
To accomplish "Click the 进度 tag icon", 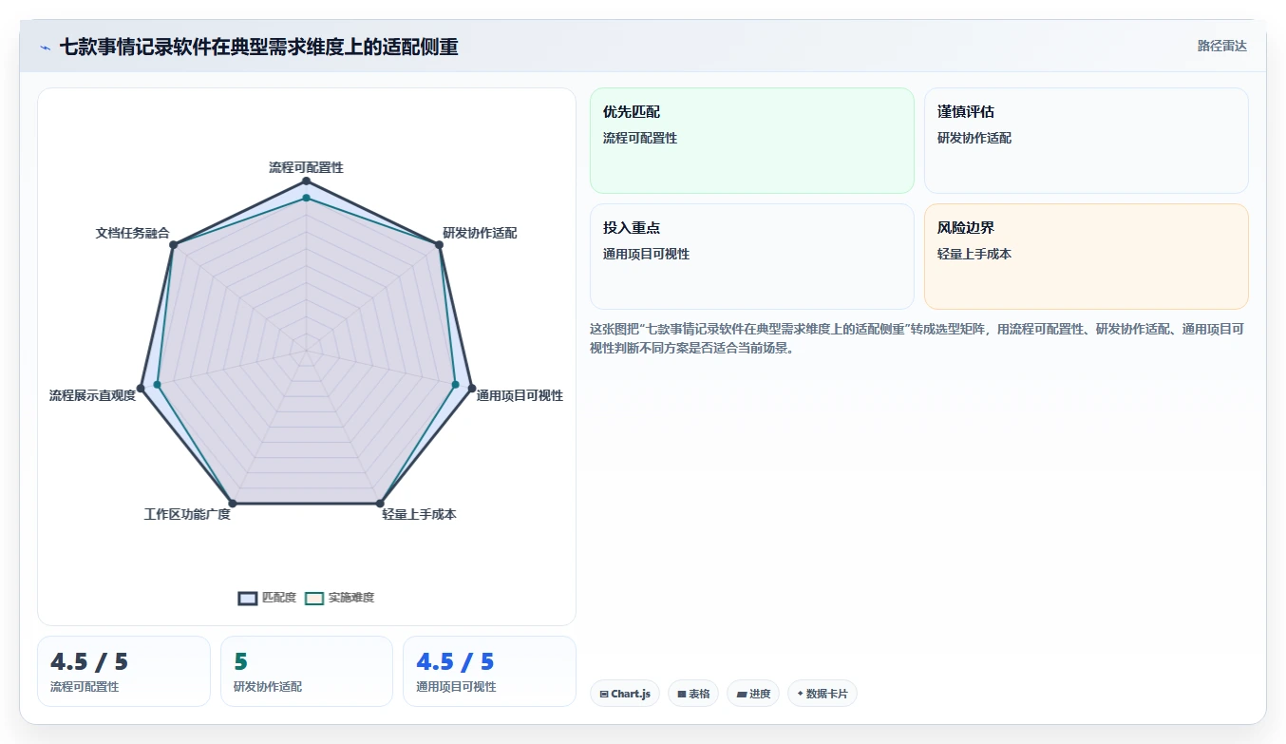I will (x=741, y=695).
